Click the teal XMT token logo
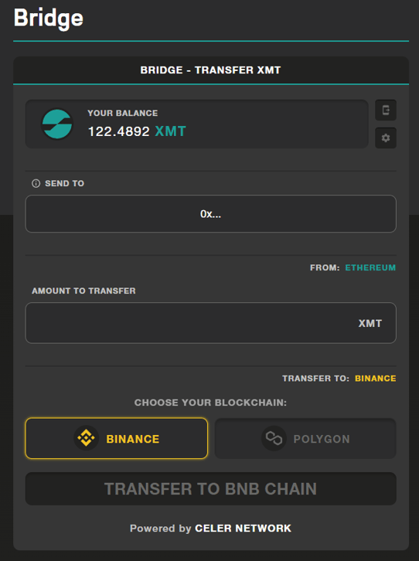Screen dimensions: 419x561 (57, 124)
